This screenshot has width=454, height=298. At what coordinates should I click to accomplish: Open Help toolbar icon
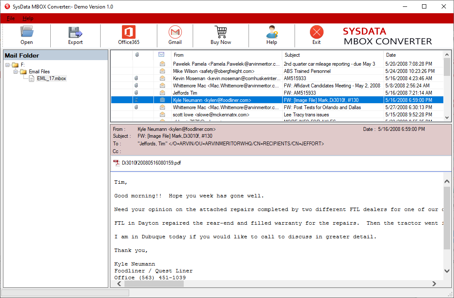272,32
